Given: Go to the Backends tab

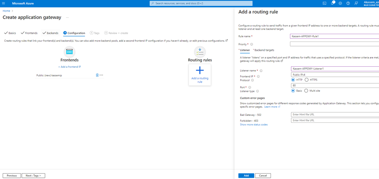Looking at the screenshot, I should [51, 33].
